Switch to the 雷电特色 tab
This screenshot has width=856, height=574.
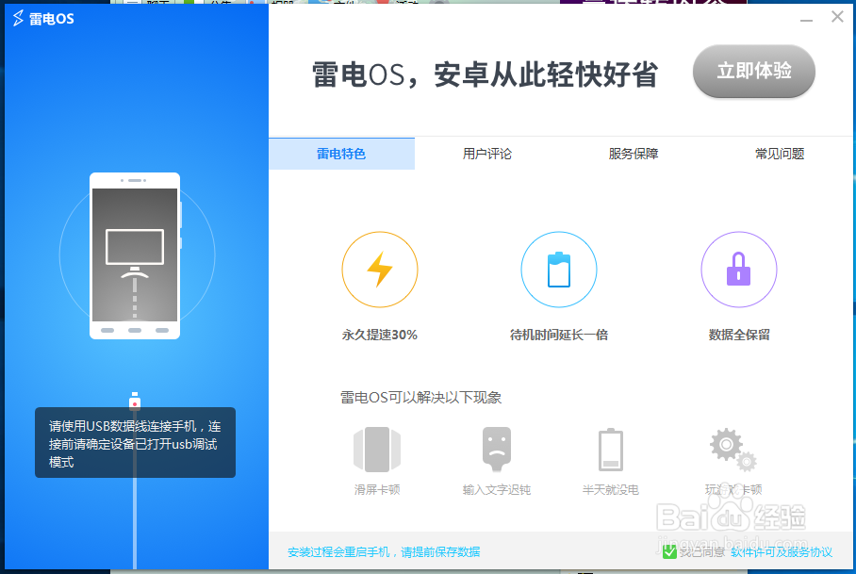[342, 154]
